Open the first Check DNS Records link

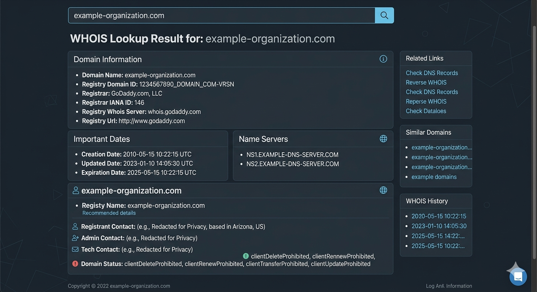(x=432, y=73)
